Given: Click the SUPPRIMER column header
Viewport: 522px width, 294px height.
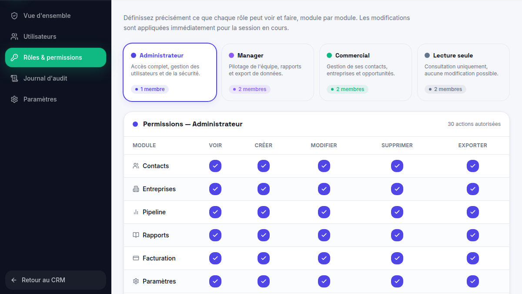Looking at the screenshot, I should click(x=397, y=145).
